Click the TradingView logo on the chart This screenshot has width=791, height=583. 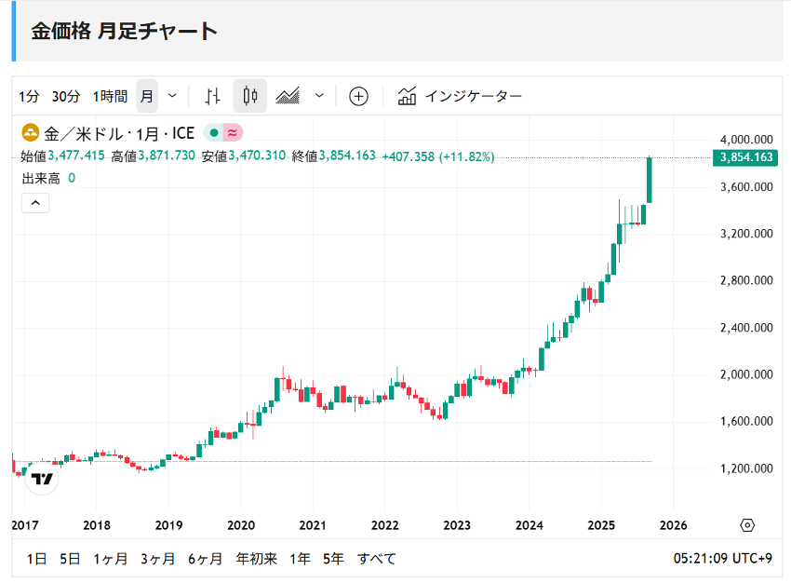tap(41, 478)
